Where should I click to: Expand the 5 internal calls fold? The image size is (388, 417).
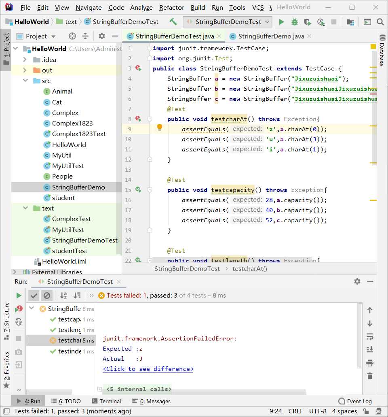pos(99,389)
